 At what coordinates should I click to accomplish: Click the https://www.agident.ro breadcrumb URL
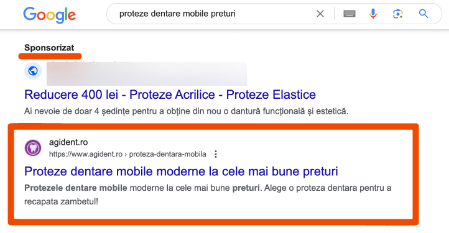86,154
